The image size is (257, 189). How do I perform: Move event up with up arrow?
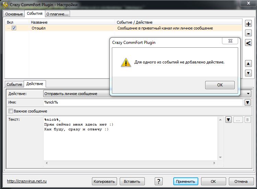coord(248,63)
